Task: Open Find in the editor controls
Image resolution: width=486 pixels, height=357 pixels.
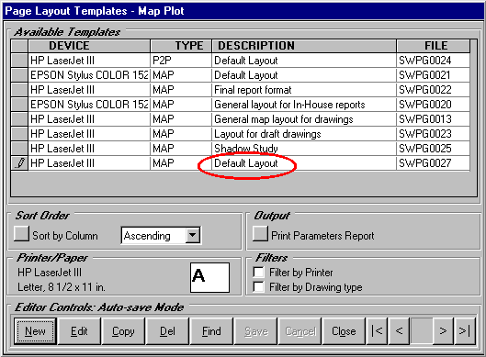Action: (211, 331)
